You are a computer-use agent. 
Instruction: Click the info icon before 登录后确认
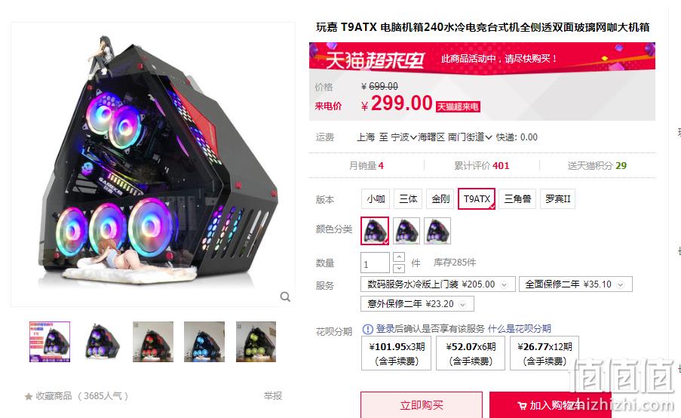[367, 329]
